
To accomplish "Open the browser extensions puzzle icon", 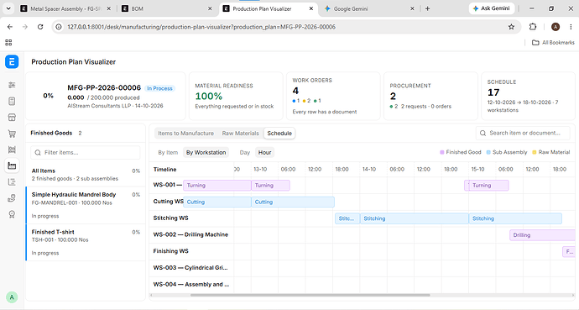I will point(533,27).
